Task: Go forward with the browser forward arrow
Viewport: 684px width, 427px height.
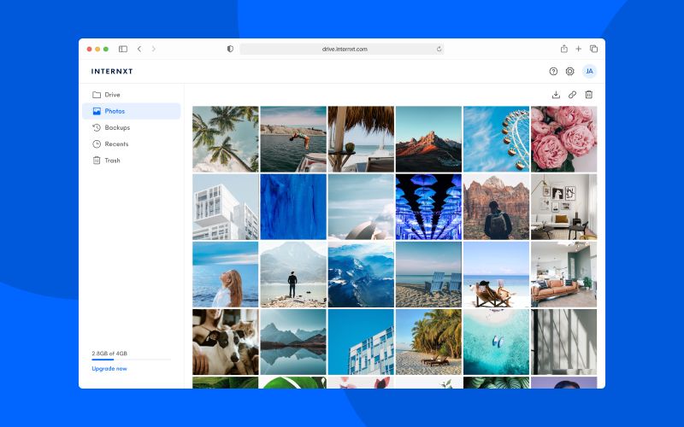Action: [x=154, y=50]
